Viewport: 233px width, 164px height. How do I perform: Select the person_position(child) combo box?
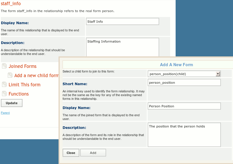pyautogui.click(x=184, y=74)
